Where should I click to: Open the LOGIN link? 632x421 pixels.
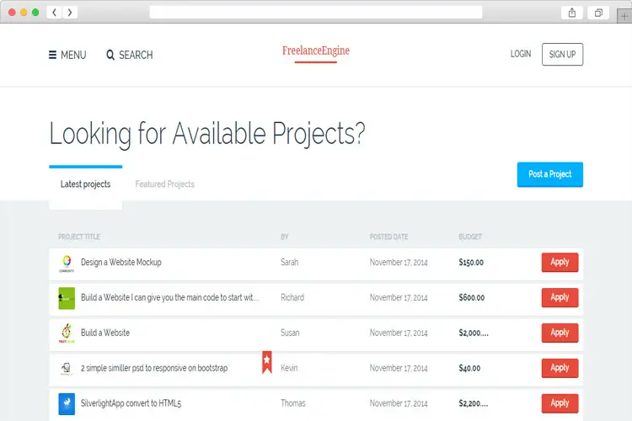coord(521,54)
